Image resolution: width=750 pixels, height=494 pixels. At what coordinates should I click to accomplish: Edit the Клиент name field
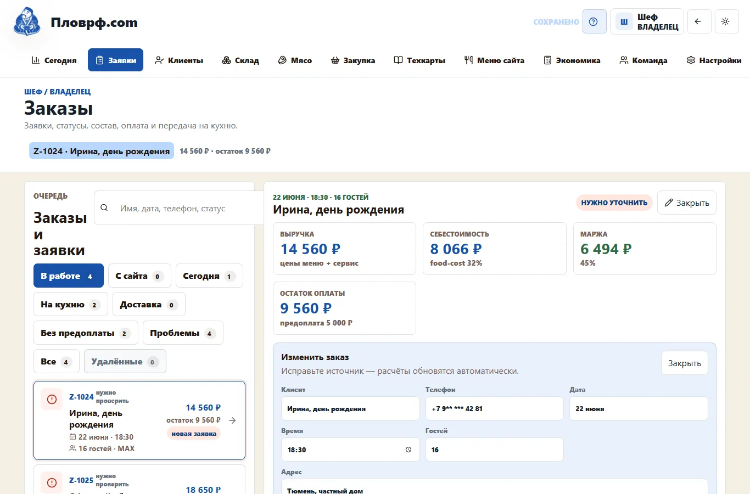(x=350, y=408)
